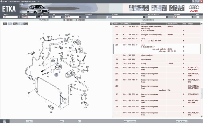Screen dimensions: 203x127
Task: Click the panel splitter icon left of KOHTA
Action: pos(111,24)
